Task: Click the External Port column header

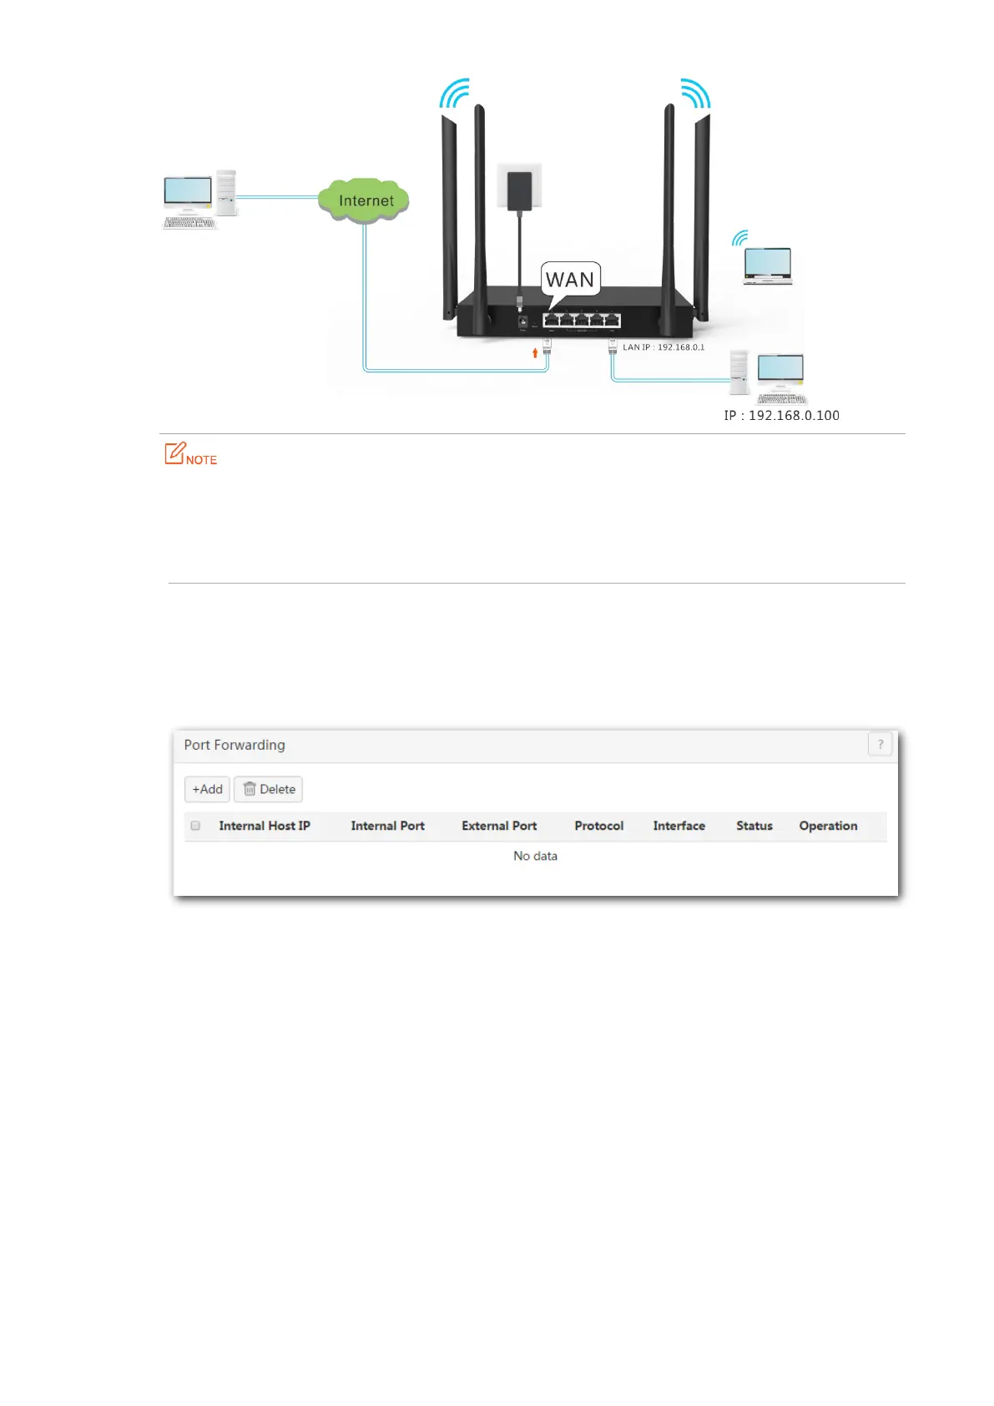Action: [x=499, y=826]
